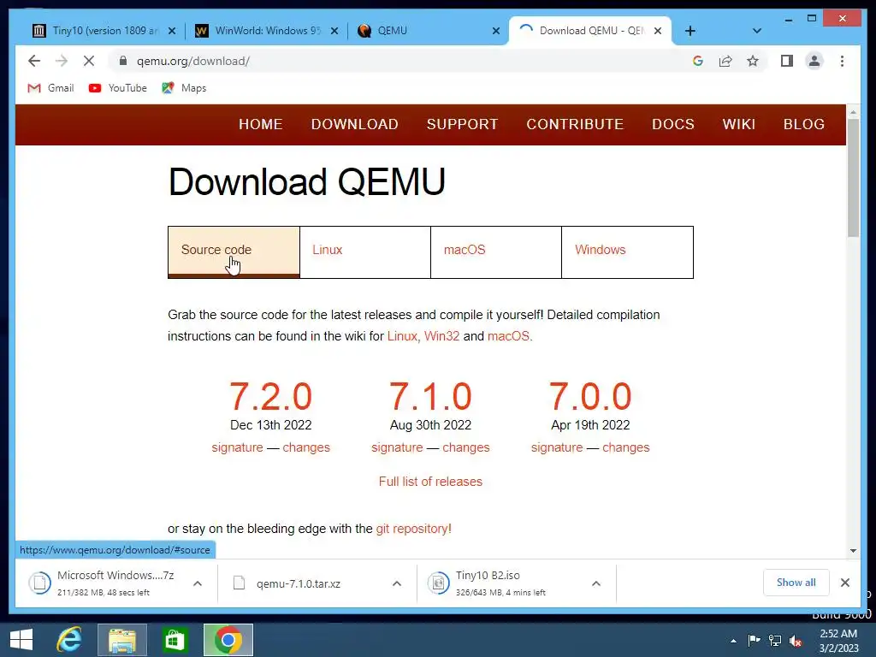Open Windows Store from taskbar
The height and width of the screenshot is (657, 876).
[x=175, y=640]
